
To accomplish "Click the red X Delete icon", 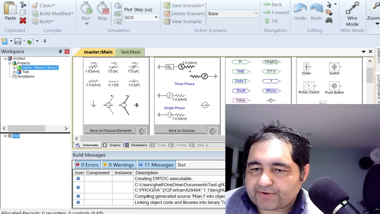I will point(23,21).
